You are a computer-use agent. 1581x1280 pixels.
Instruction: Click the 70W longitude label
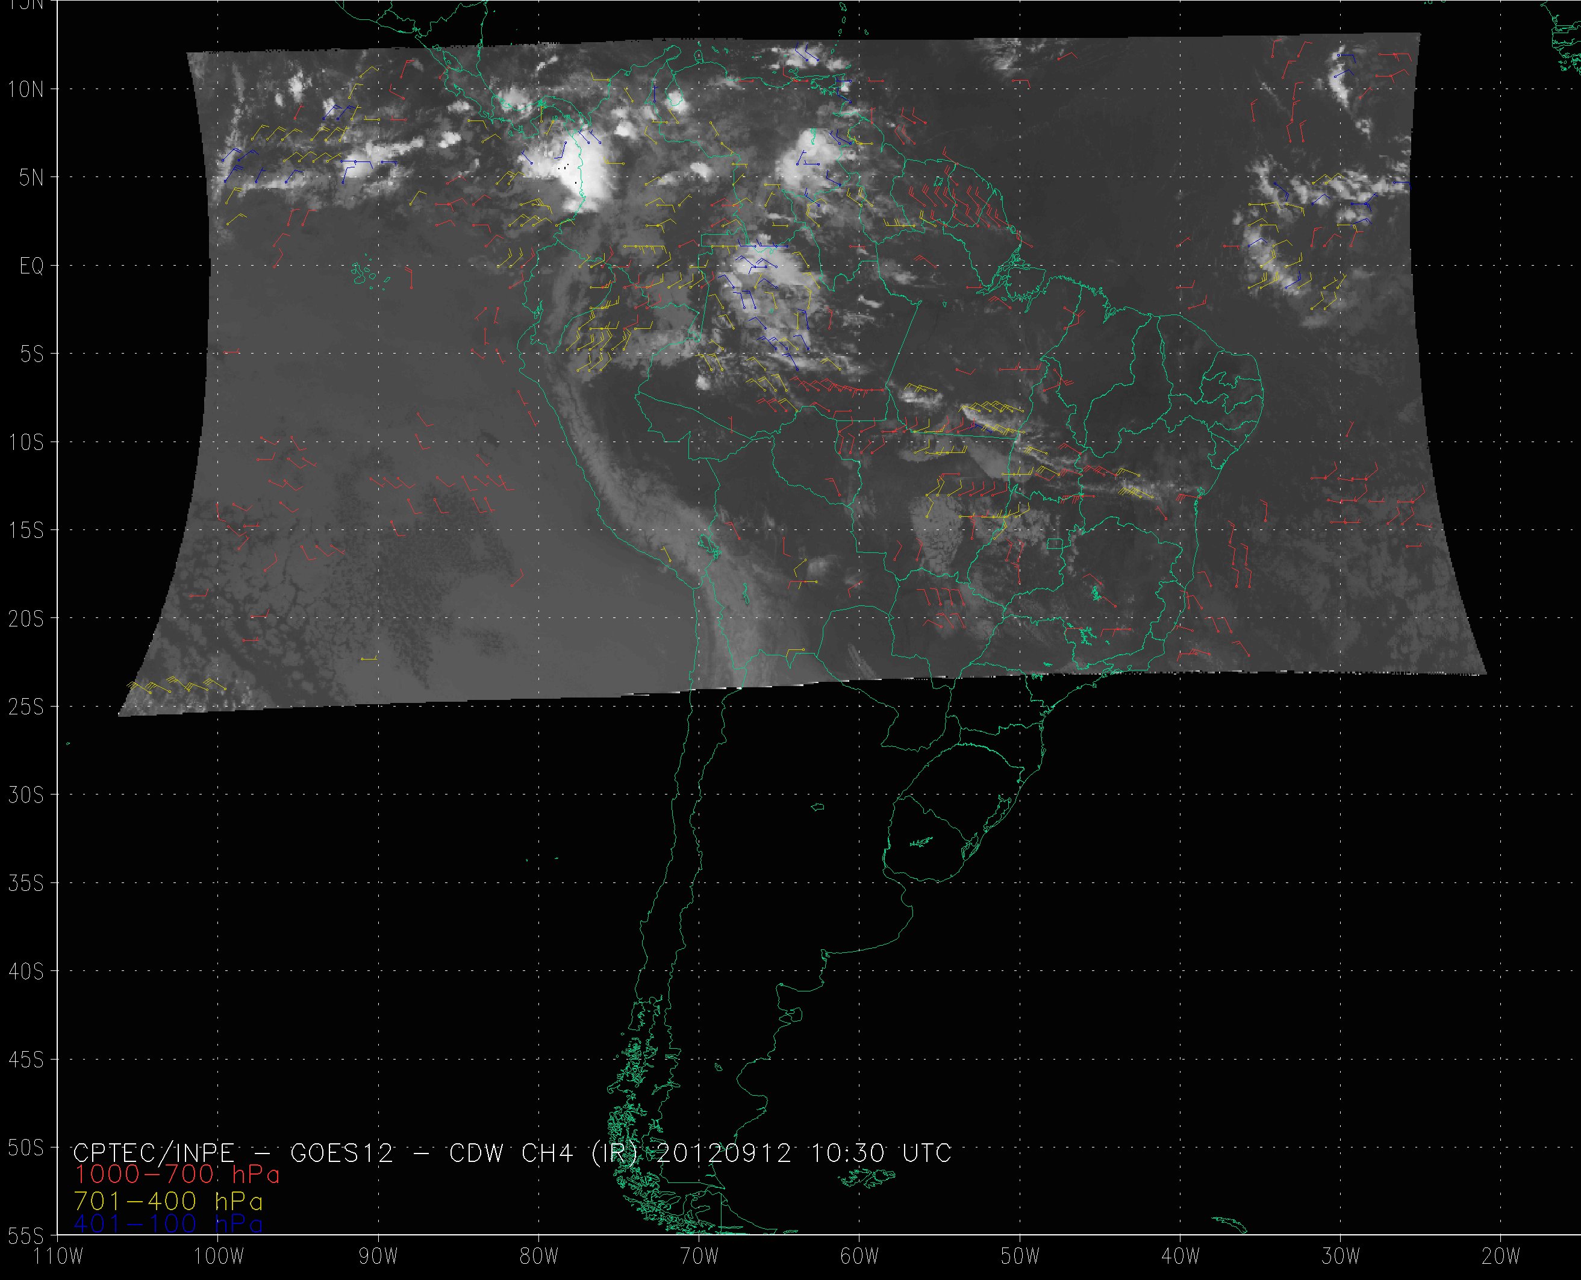[699, 1257]
